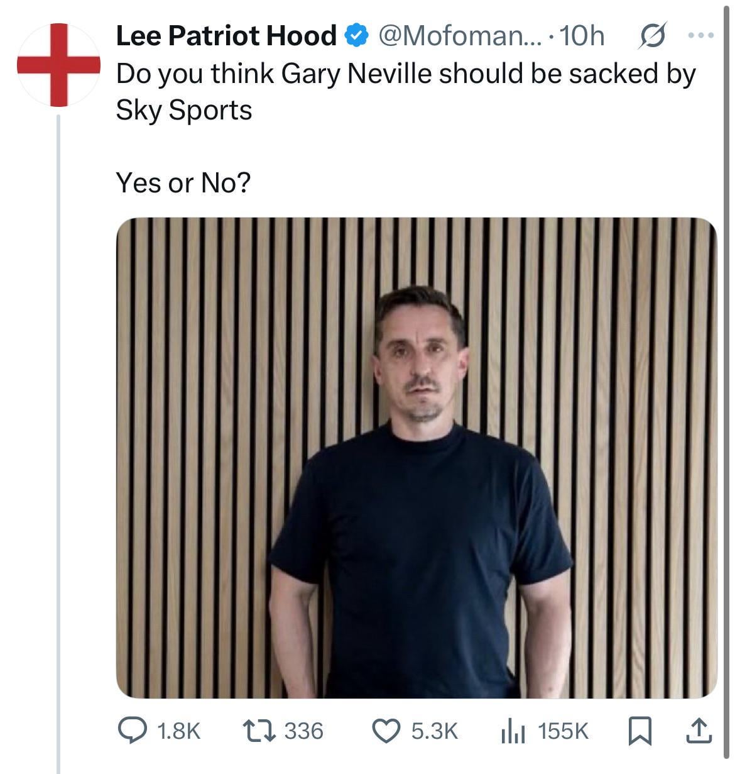Click the "Yes or No?" text line
This screenshot has height=774, width=735.
(x=183, y=183)
